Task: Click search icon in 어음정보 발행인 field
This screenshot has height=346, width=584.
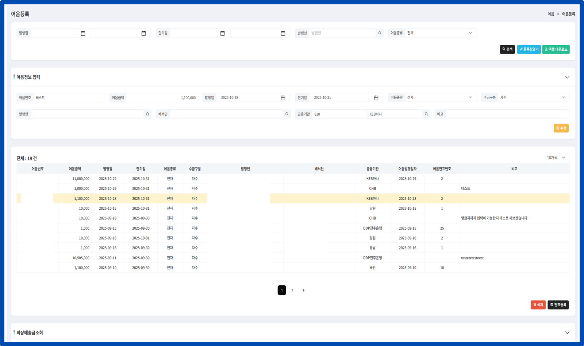Action: [x=147, y=114]
